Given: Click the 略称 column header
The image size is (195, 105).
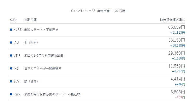Looking at the screenshot, I should point(13,20).
